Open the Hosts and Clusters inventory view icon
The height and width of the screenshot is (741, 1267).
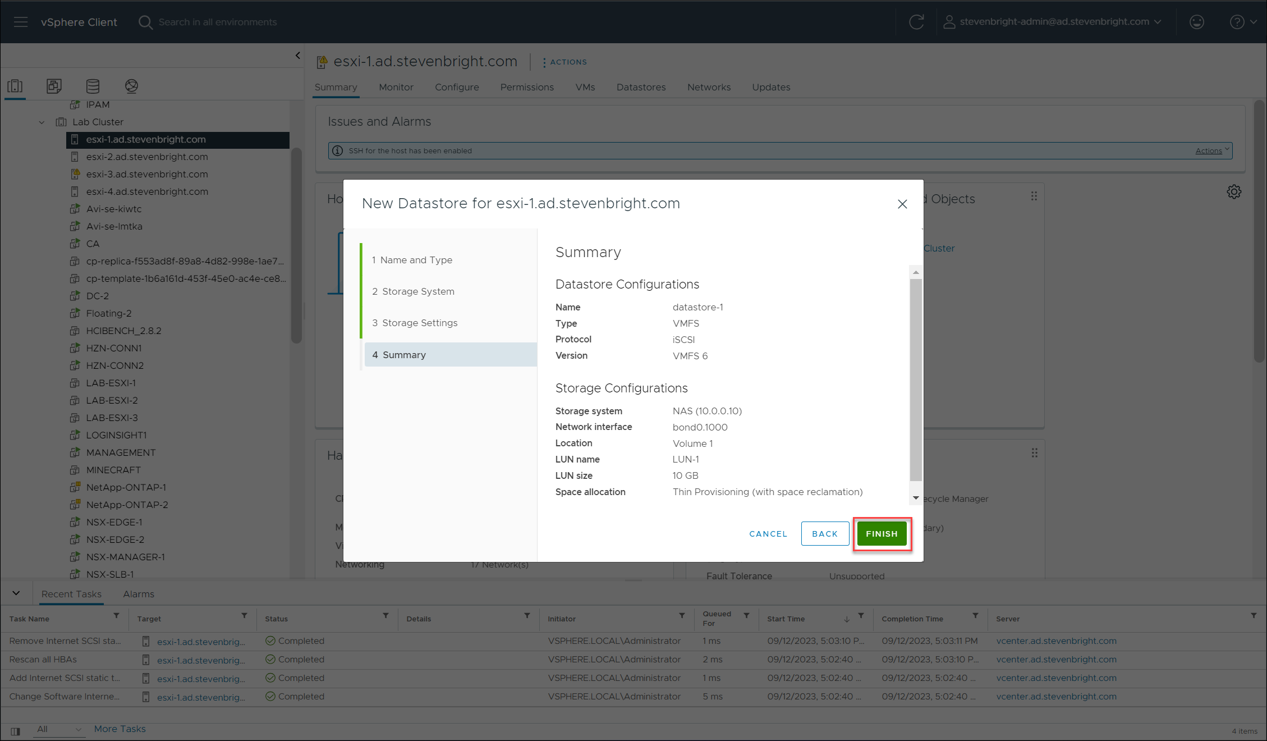15,86
